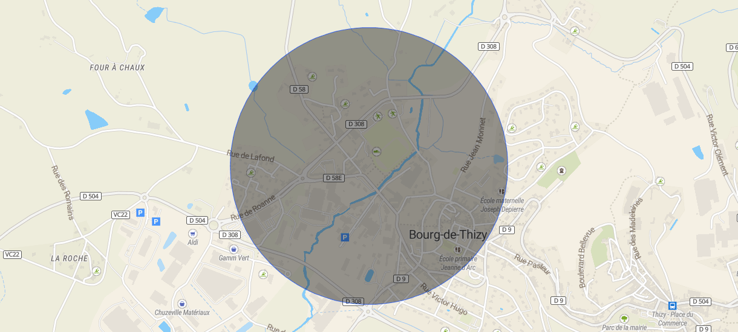Viewport: 738px width, 332px height.
Task: Click the sports icon next to D 58 label
Action: coord(312,77)
